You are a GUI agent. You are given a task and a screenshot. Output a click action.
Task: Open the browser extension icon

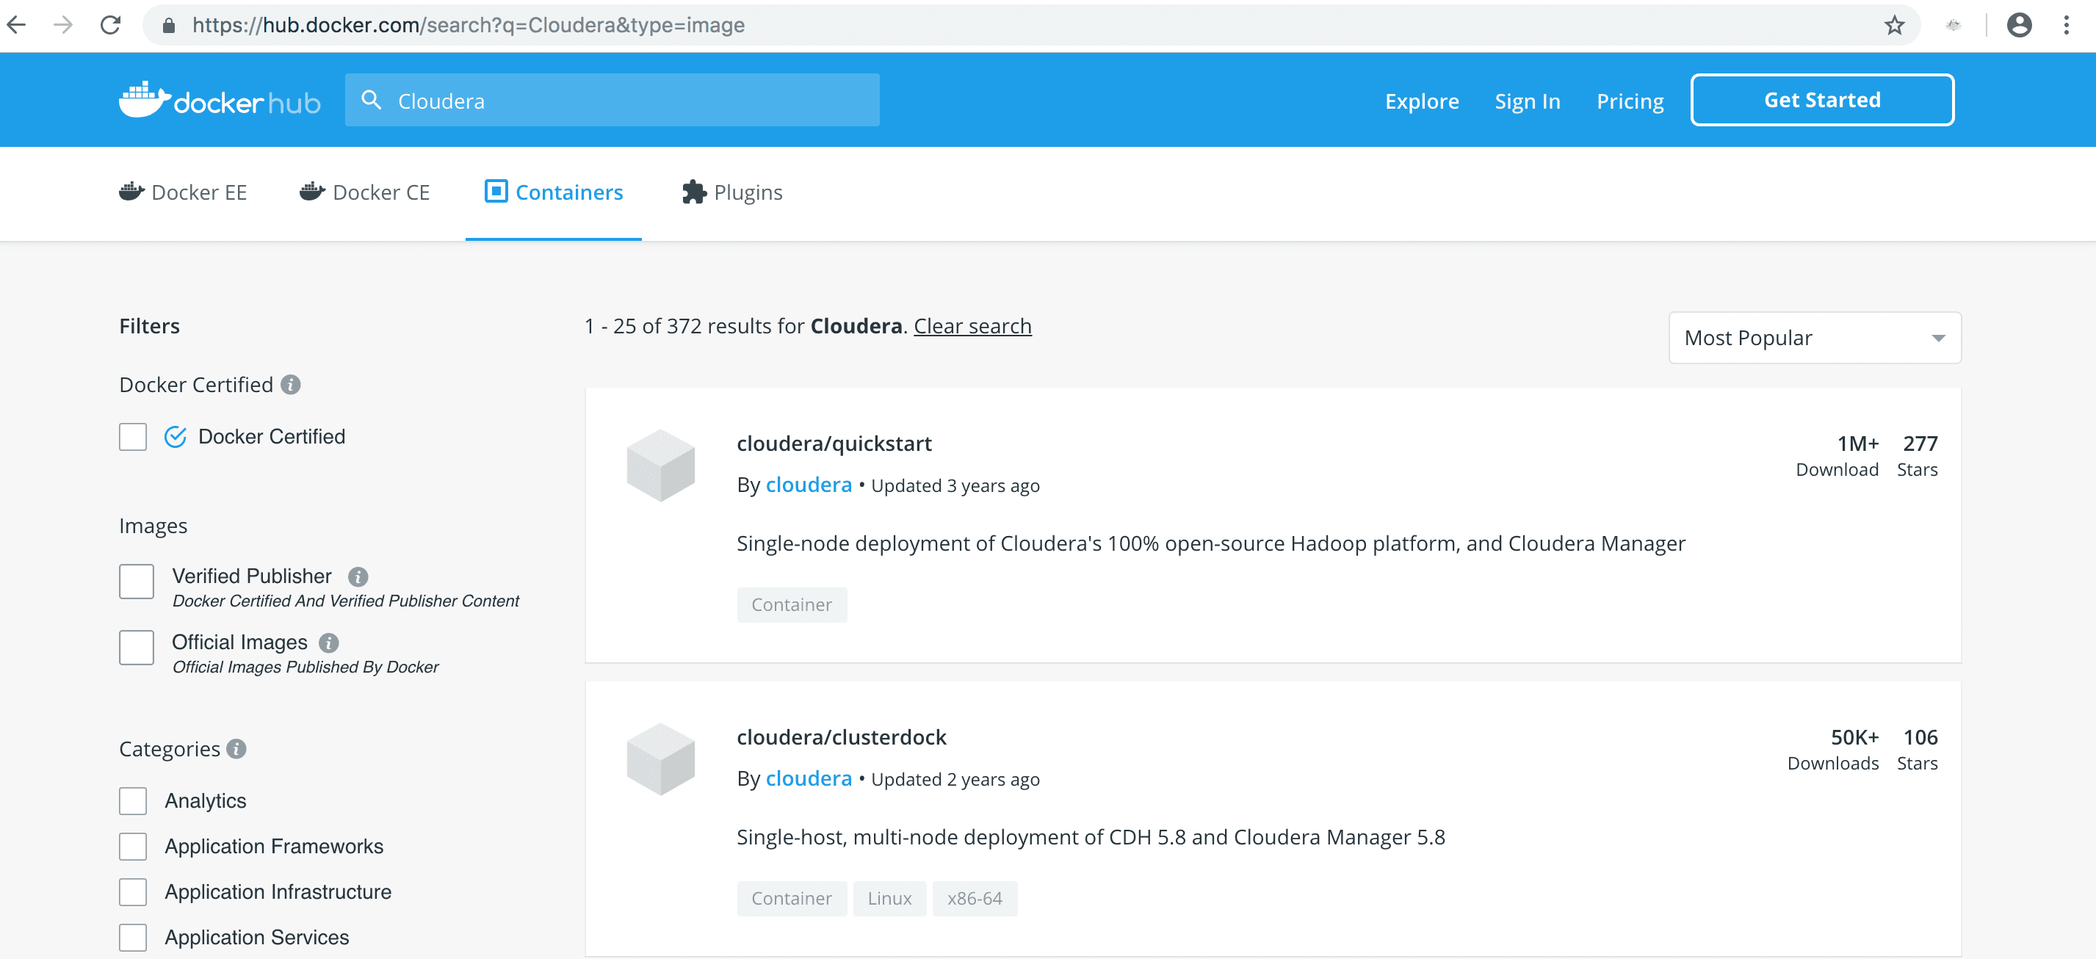point(1953,25)
